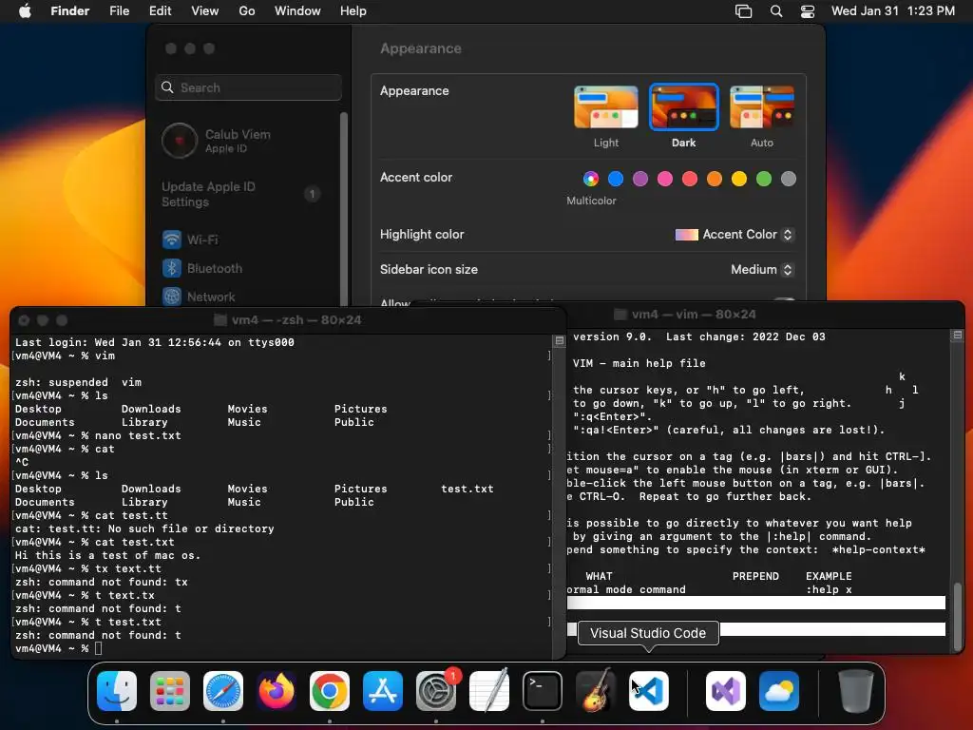Open Control Center in menu bar
973x730 pixels.
(x=808, y=10)
